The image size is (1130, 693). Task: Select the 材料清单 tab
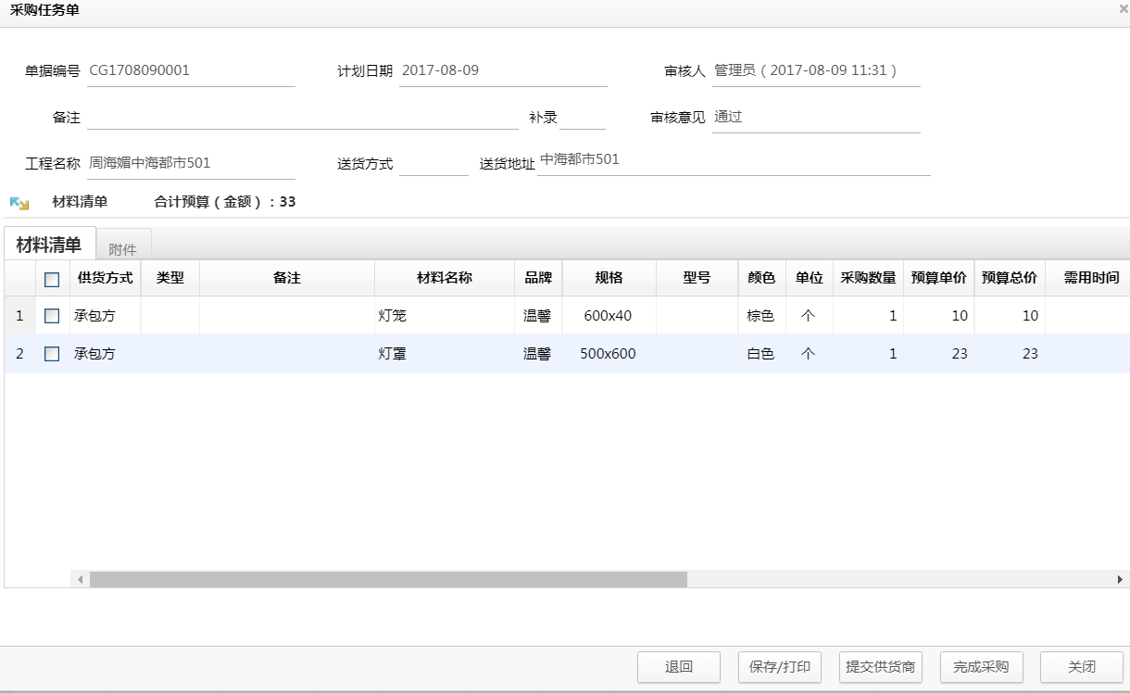(x=49, y=246)
